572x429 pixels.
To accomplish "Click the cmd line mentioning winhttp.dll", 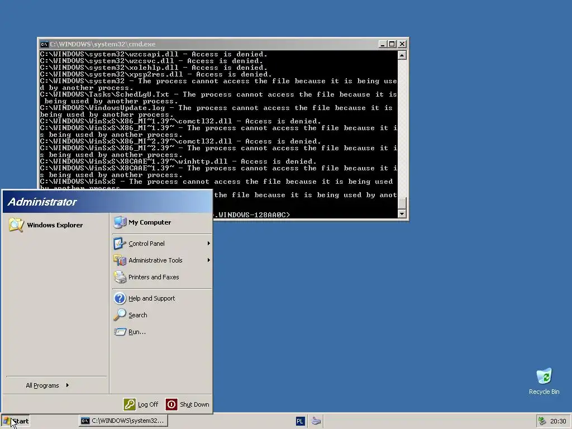I will point(178,161).
